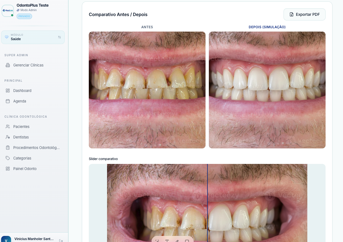Click the ANTES column label
The width and height of the screenshot is (343, 242).
point(147,27)
